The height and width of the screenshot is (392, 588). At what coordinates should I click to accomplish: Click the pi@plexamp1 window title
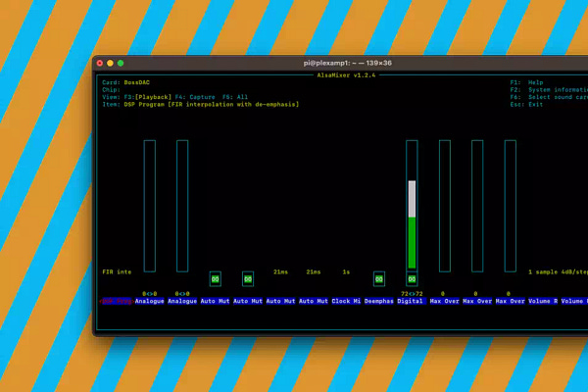tap(348, 63)
